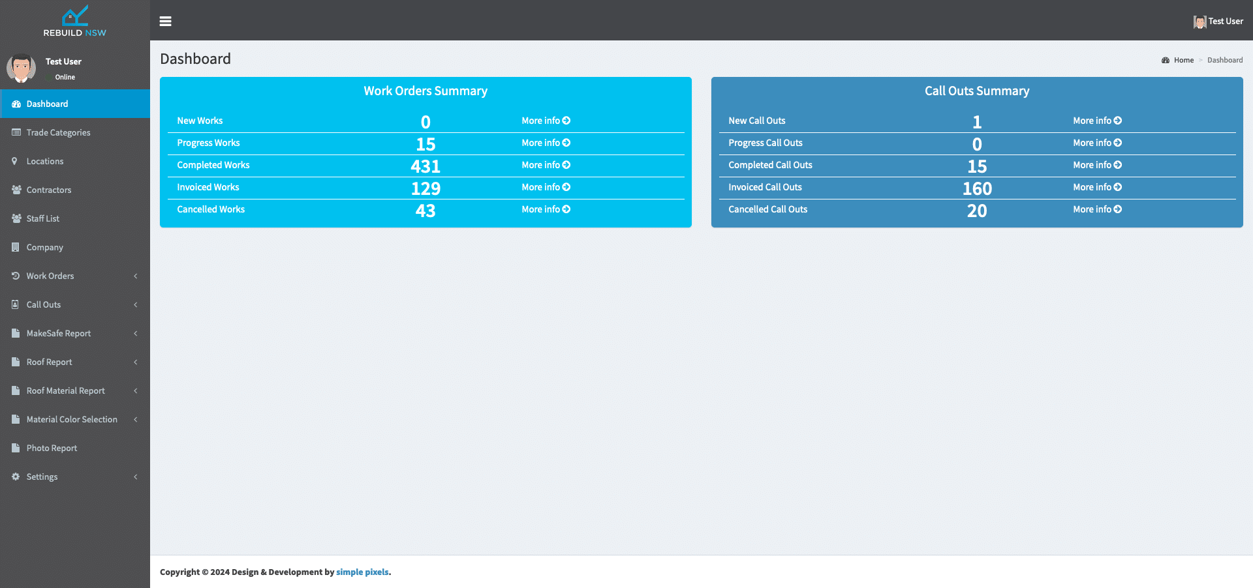Click the Photo Report file icon
Viewport: 1253px width, 588px height.
tap(16, 448)
